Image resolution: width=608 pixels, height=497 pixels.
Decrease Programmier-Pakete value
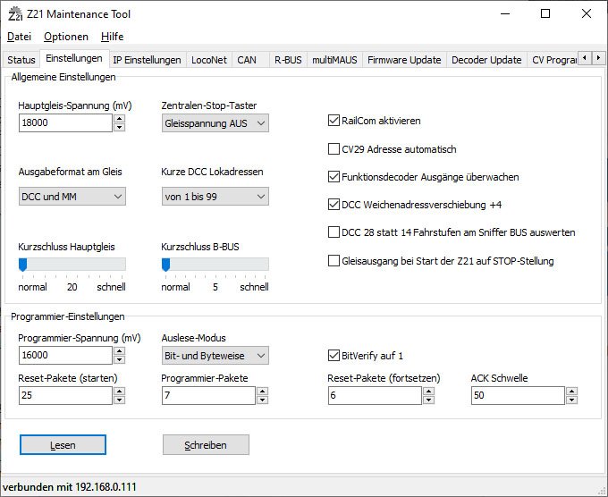click(x=263, y=400)
